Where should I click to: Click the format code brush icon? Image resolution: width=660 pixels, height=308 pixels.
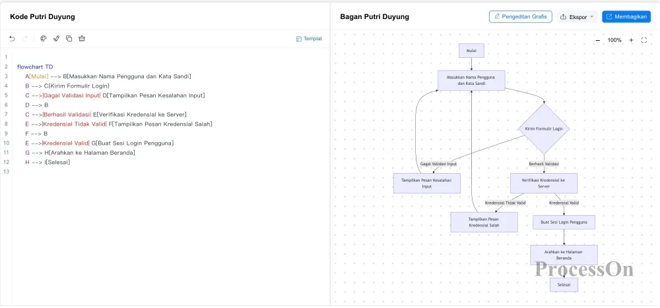(x=56, y=39)
